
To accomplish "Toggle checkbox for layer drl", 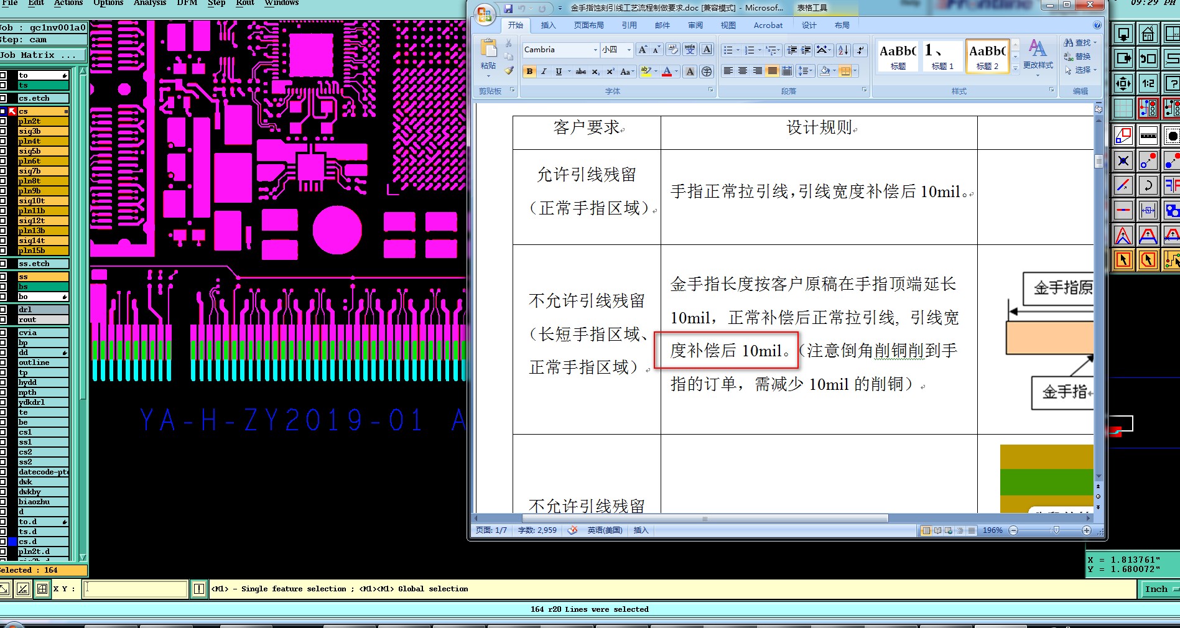I will point(3,309).
